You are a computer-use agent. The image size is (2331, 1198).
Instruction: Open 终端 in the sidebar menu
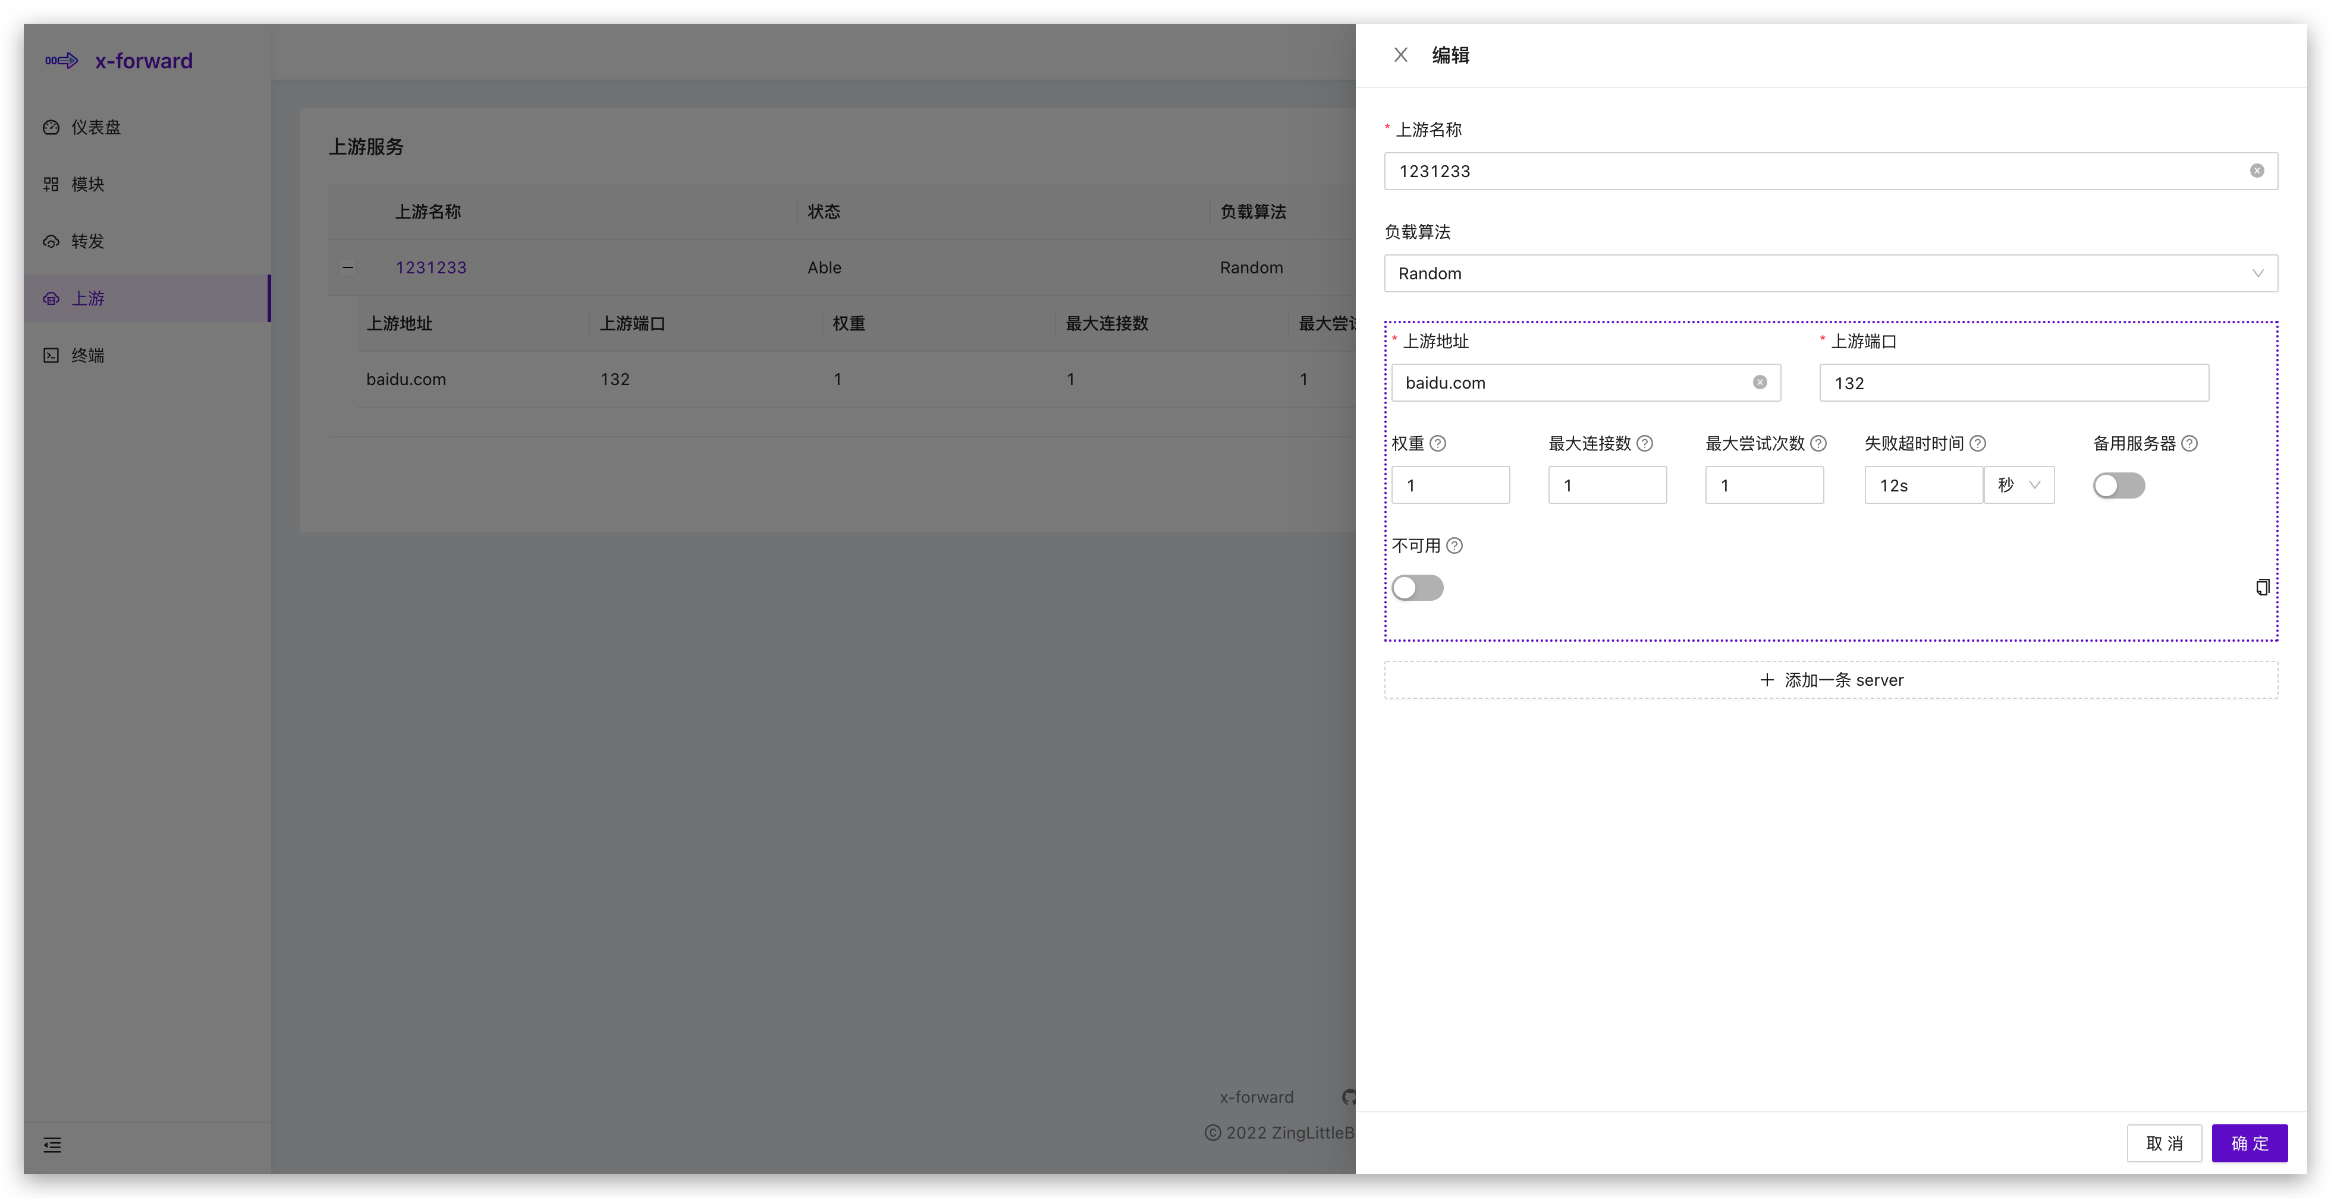click(x=147, y=355)
